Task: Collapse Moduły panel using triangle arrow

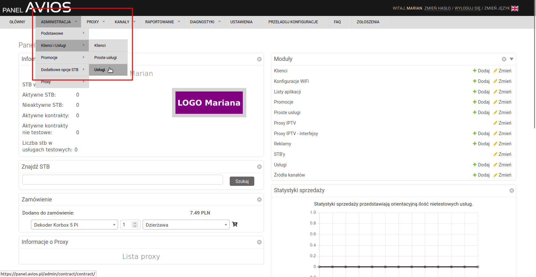Action: (511, 59)
